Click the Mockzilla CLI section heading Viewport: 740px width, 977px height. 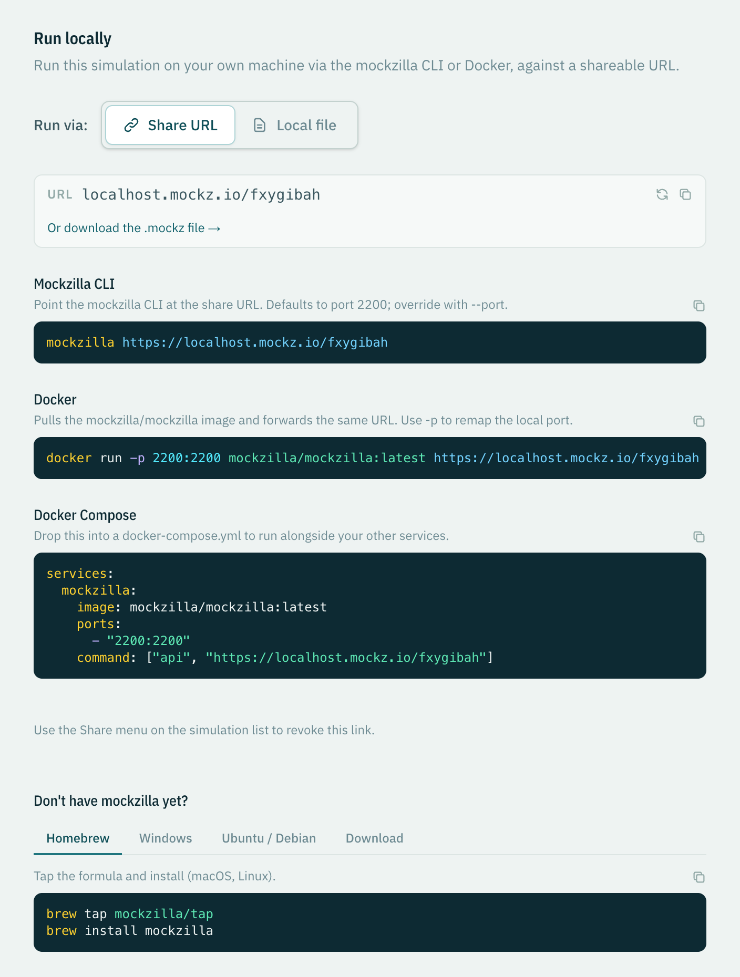tap(74, 284)
